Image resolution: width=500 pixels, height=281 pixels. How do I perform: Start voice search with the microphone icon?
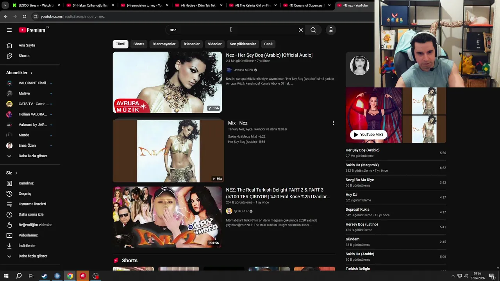click(331, 30)
